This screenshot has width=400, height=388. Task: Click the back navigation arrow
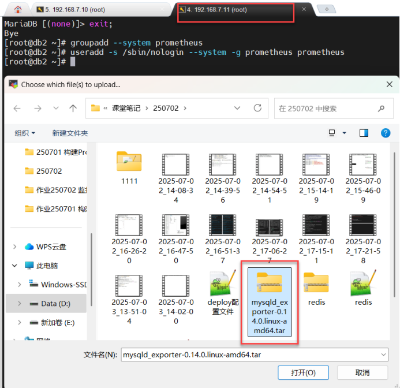coord(17,109)
